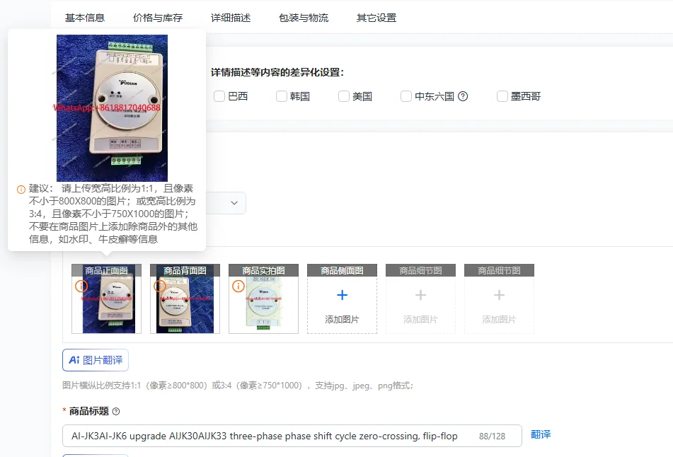Image resolution: width=673 pixels, height=457 pixels.
Task: Check the 墨西哥 checkbox
Action: (x=502, y=96)
